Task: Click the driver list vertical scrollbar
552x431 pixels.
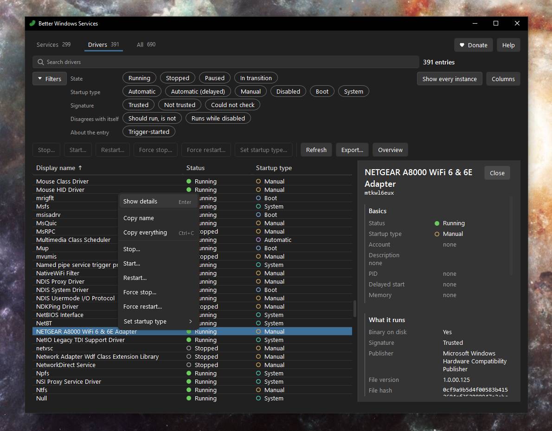Action: 354,308
